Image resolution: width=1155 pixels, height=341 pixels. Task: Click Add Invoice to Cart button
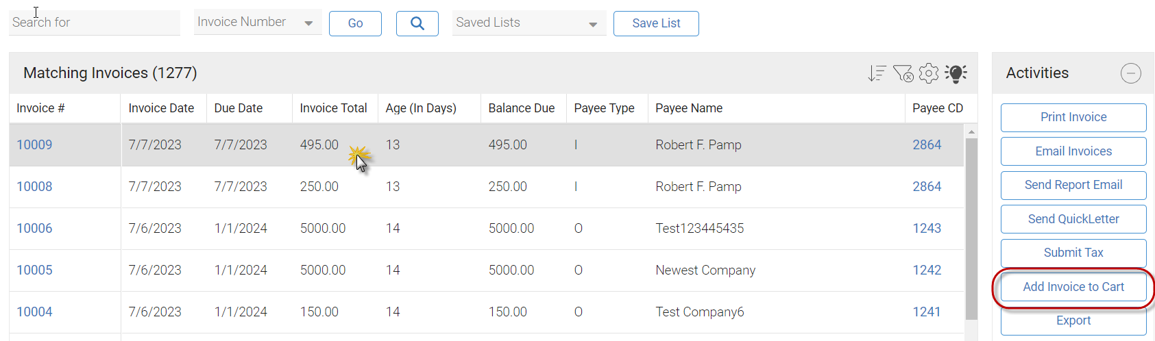pyautogui.click(x=1073, y=287)
